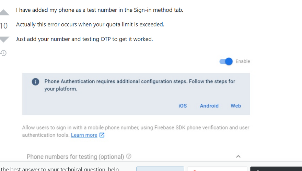This screenshot has height=171, width=302.
Task: Downvote this answer with the down arrow
Action: (x=4, y=39)
